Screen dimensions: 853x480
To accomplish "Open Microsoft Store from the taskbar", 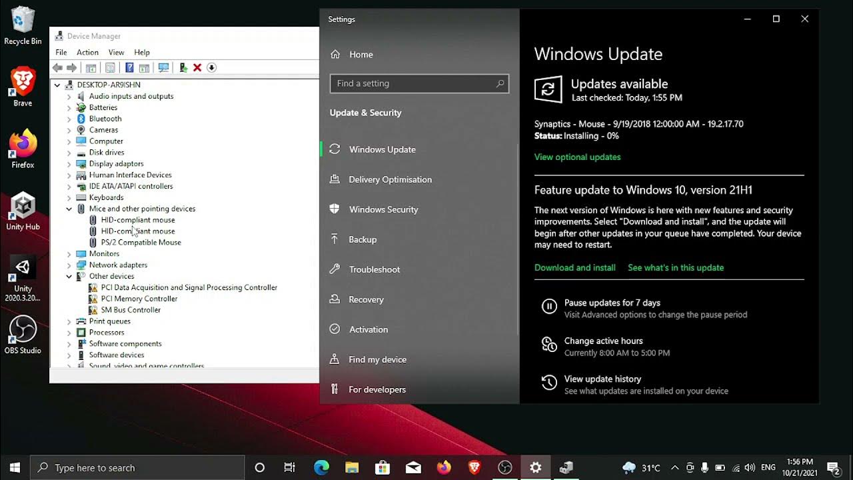I will [x=383, y=467].
